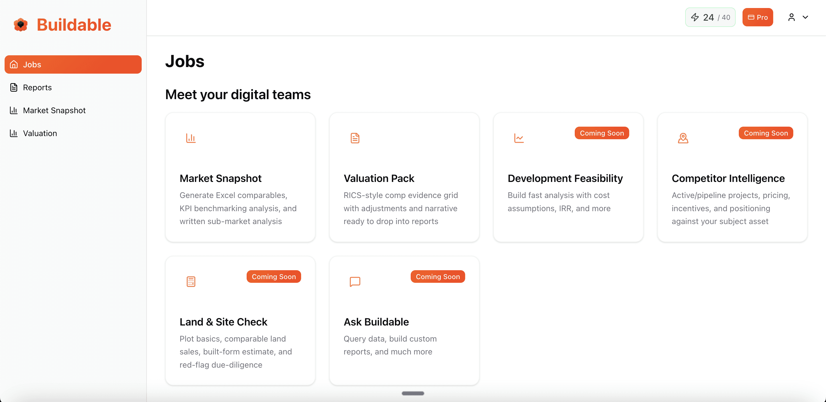
Task: Click the Pro plan button
Action: [x=757, y=17]
